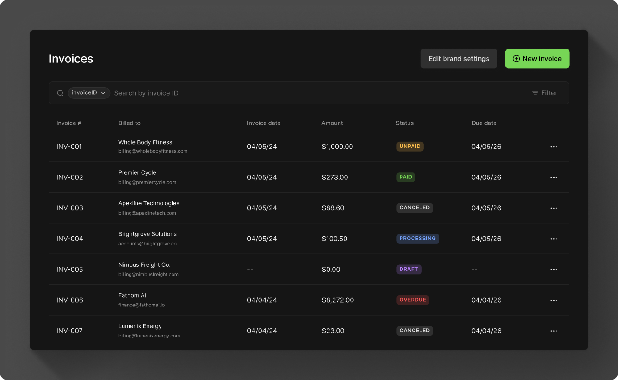
Task: Open the ellipsis menu for INV-003
Action: pyautogui.click(x=554, y=208)
